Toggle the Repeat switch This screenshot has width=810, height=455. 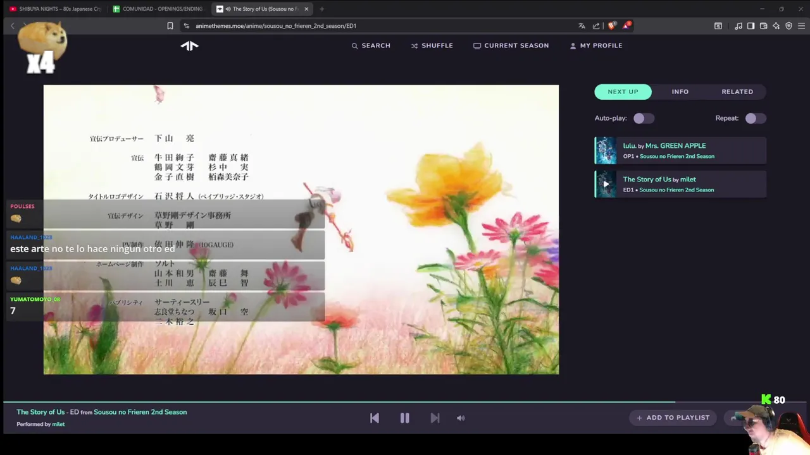point(755,118)
